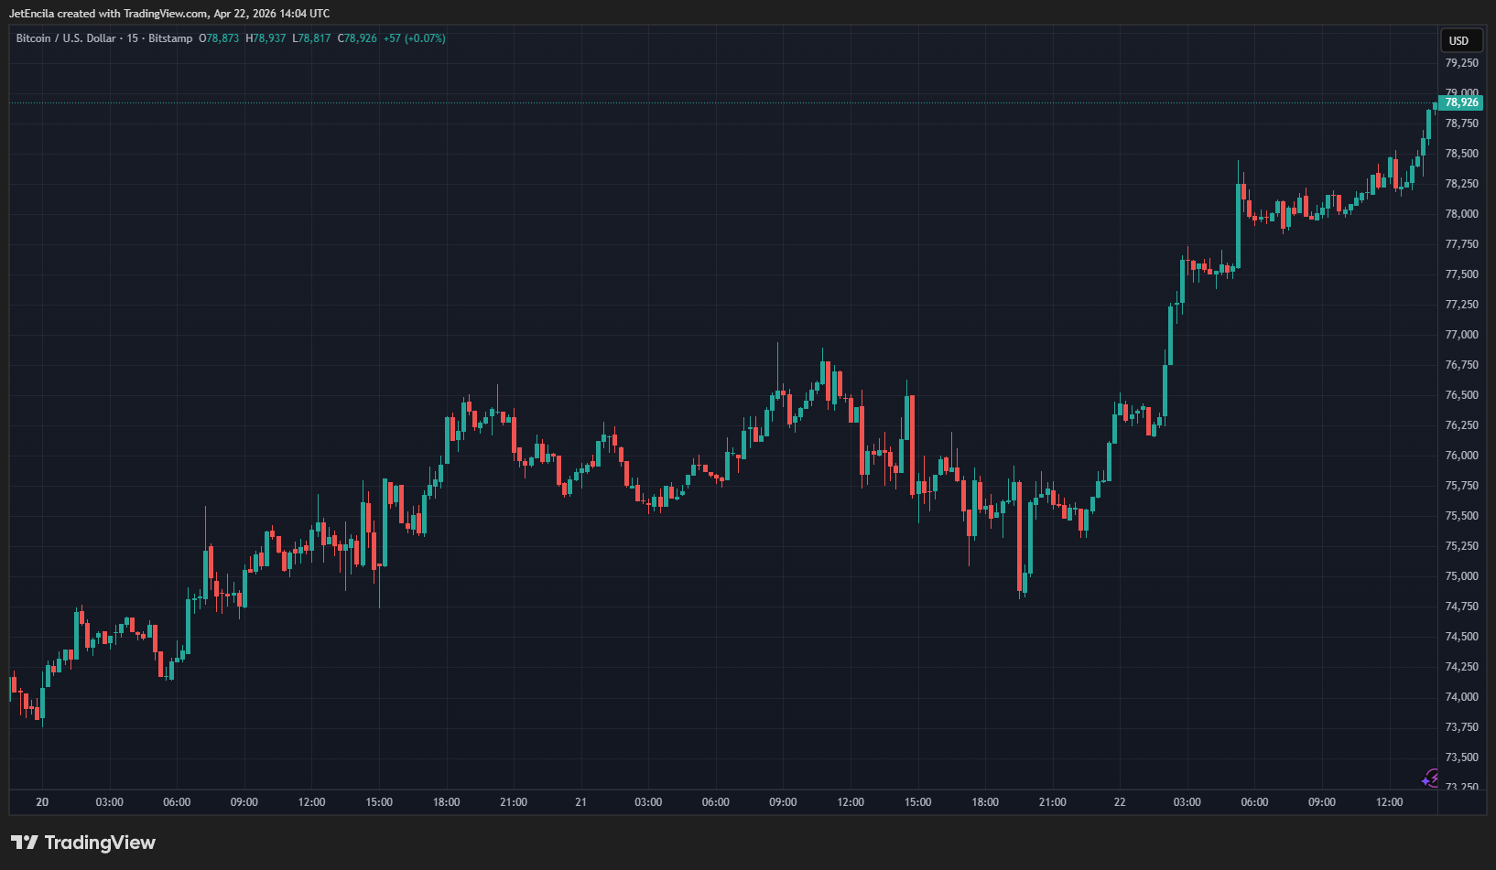
Task: Click the Bitcoin / U.S. Dollar symbol title
Action: 66,38
